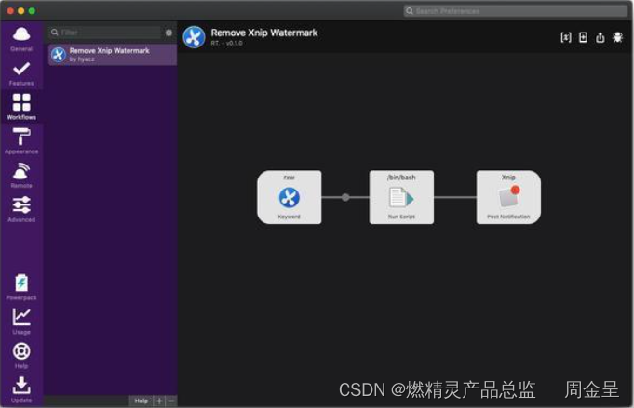Click the export workflow share icon

(x=600, y=37)
